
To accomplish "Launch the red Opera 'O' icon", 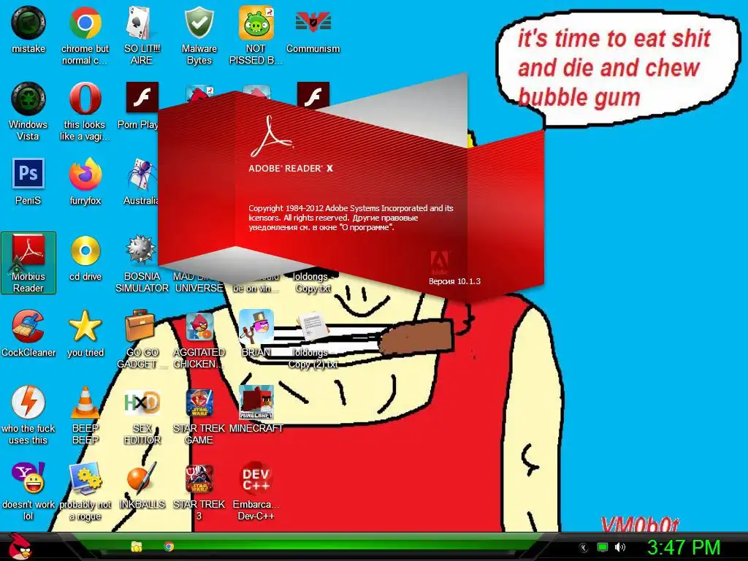I will [x=85, y=99].
